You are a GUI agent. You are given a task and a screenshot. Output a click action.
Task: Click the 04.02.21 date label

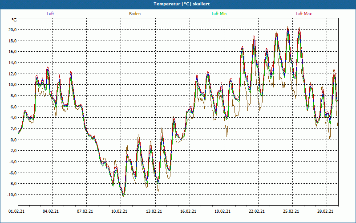pos(51,211)
